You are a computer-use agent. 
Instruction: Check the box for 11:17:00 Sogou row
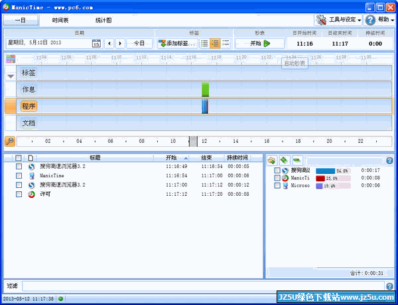(19, 185)
